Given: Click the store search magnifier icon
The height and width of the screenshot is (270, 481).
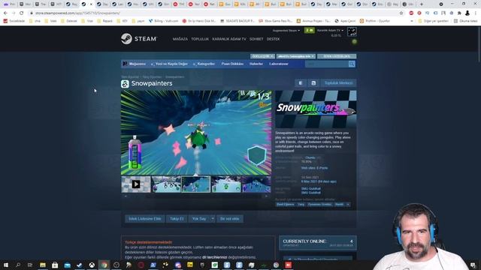Looking at the screenshot, I should [352, 64].
